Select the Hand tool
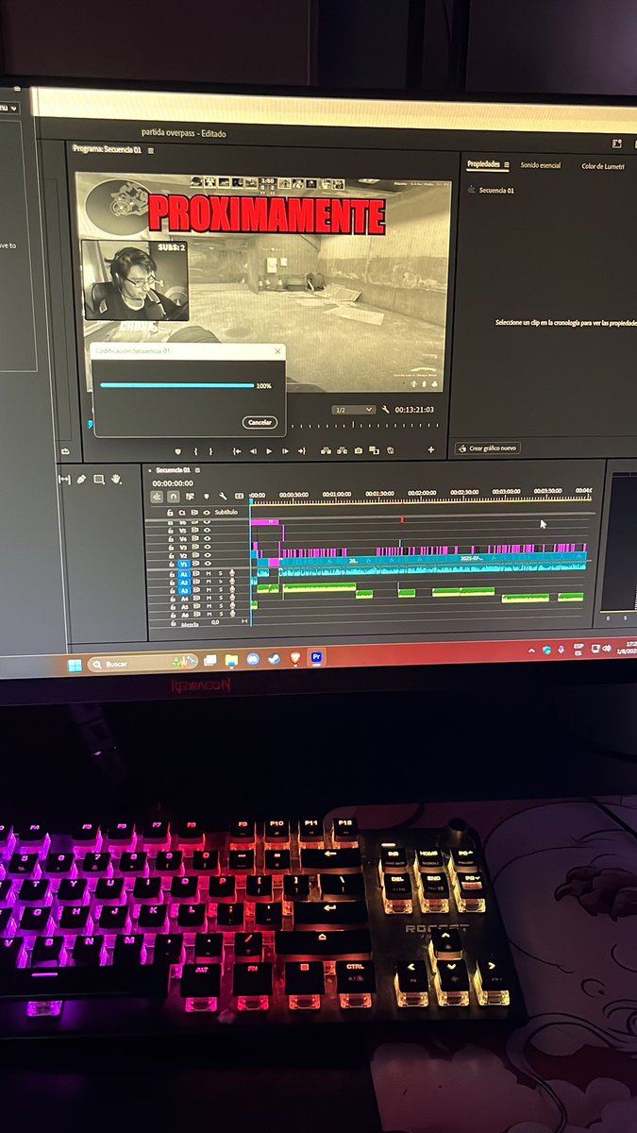This screenshot has width=637, height=1133. point(116,480)
